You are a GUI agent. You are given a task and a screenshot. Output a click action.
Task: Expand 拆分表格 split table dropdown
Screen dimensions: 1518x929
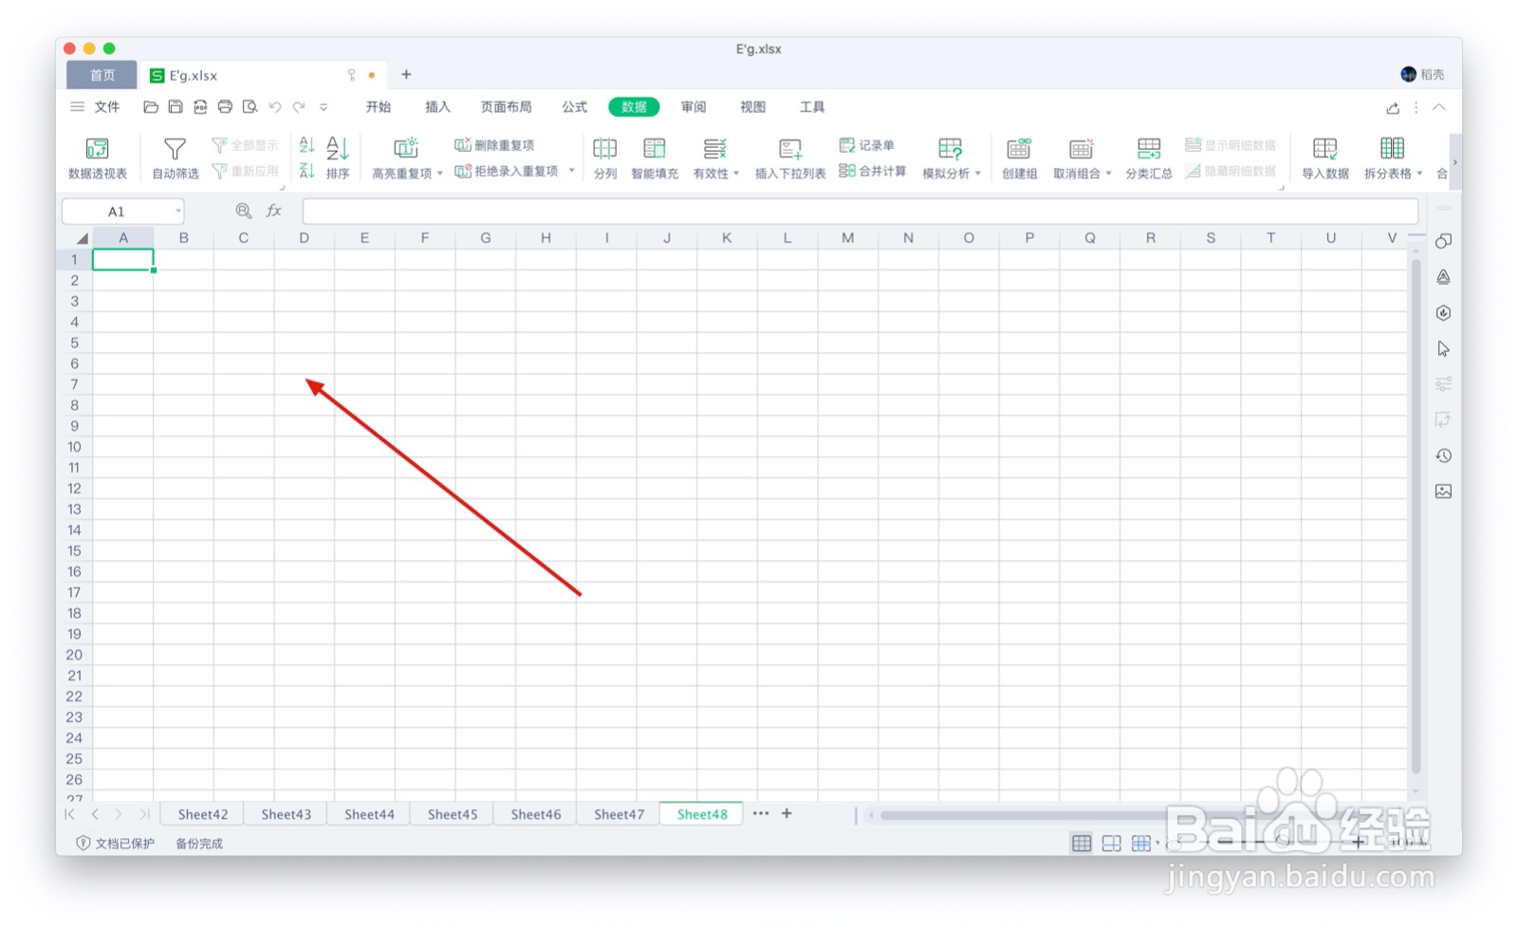click(1419, 174)
